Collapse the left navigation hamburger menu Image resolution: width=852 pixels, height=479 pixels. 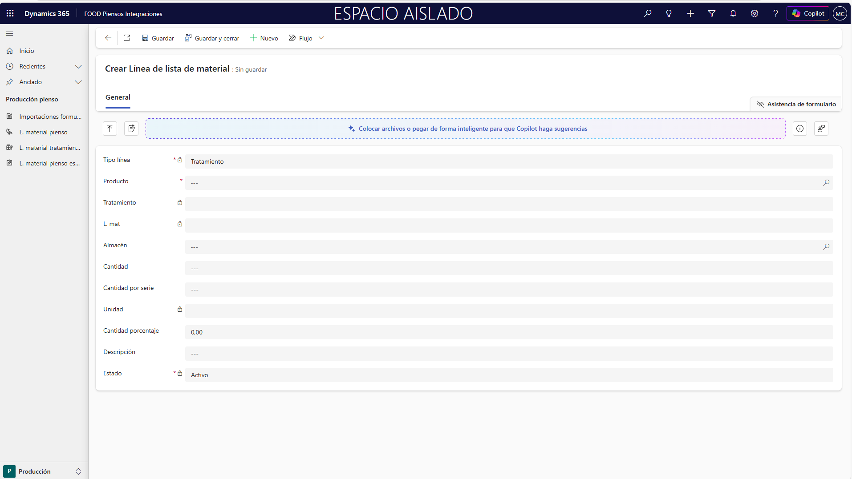[x=9, y=34]
